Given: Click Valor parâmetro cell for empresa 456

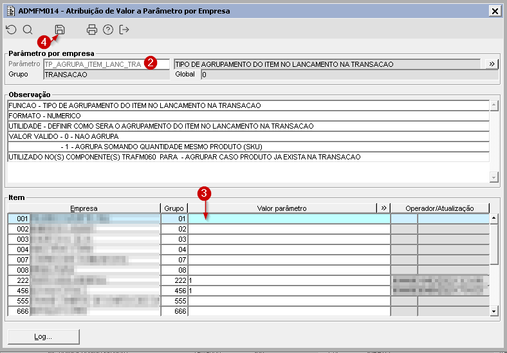Looking at the screenshot, I should 289,291.
